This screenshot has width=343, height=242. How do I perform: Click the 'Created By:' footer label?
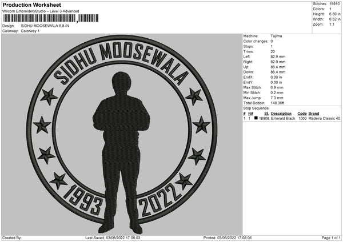click(x=12, y=238)
